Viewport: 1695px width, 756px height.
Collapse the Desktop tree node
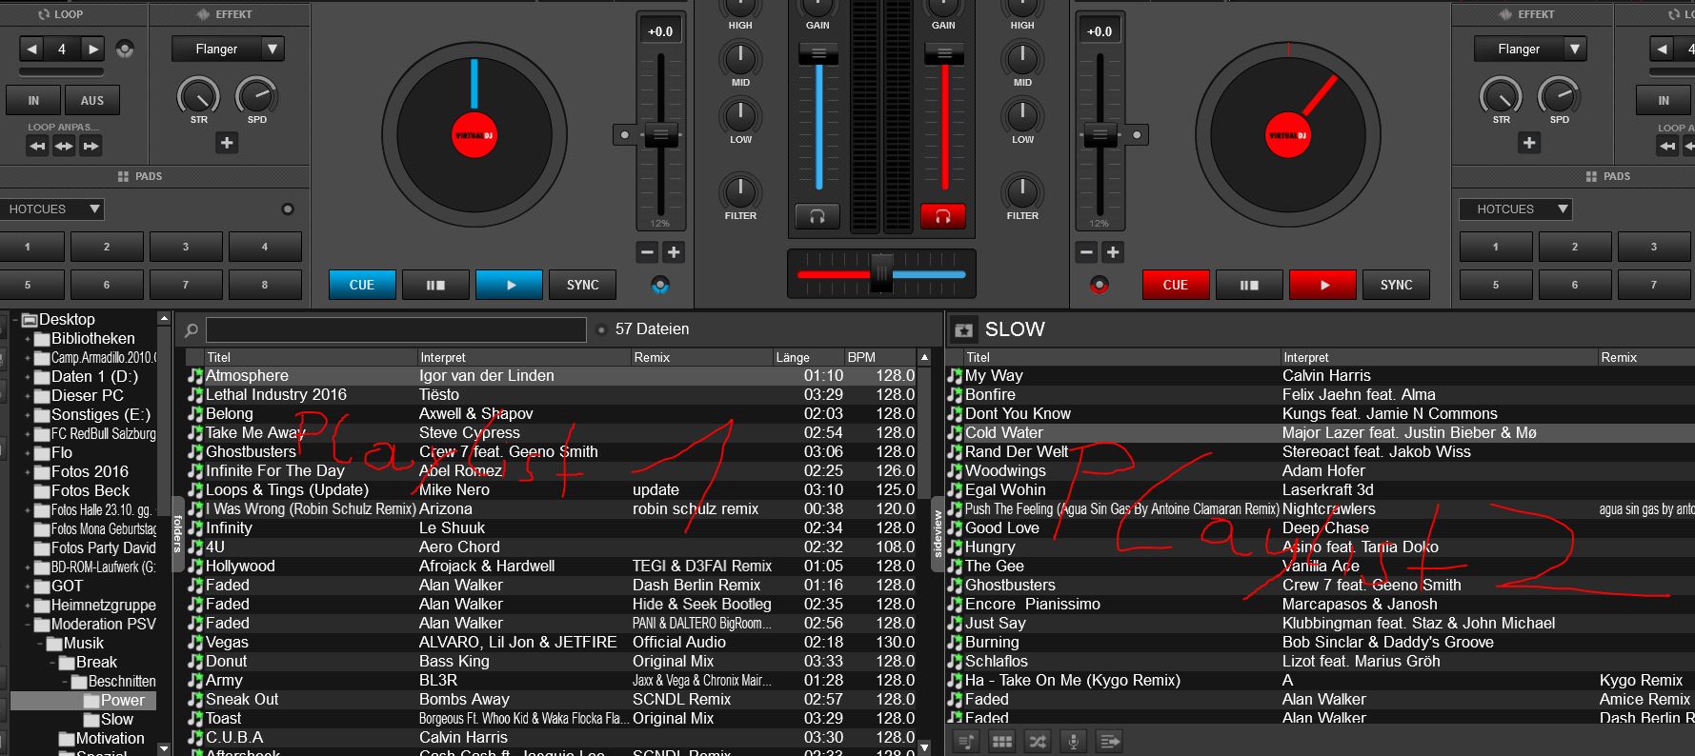tap(15, 320)
